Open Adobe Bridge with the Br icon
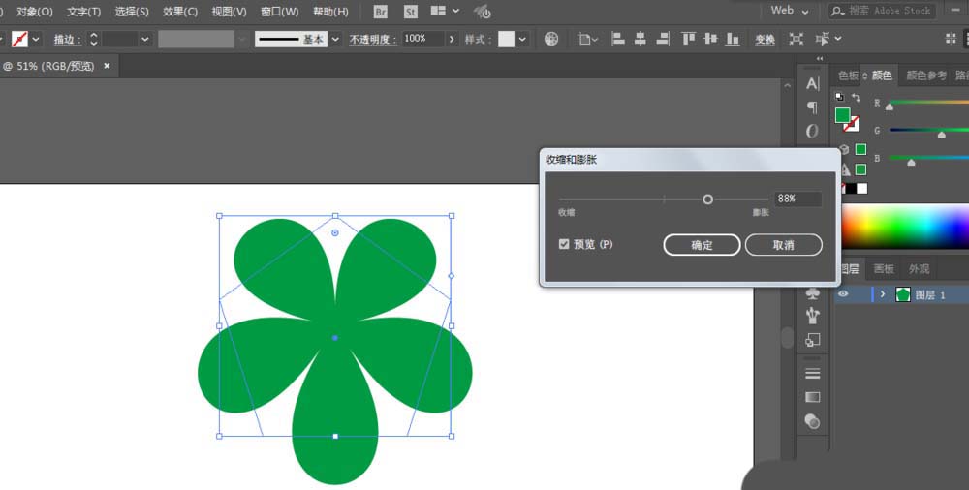The width and height of the screenshot is (969, 490). click(381, 11)
